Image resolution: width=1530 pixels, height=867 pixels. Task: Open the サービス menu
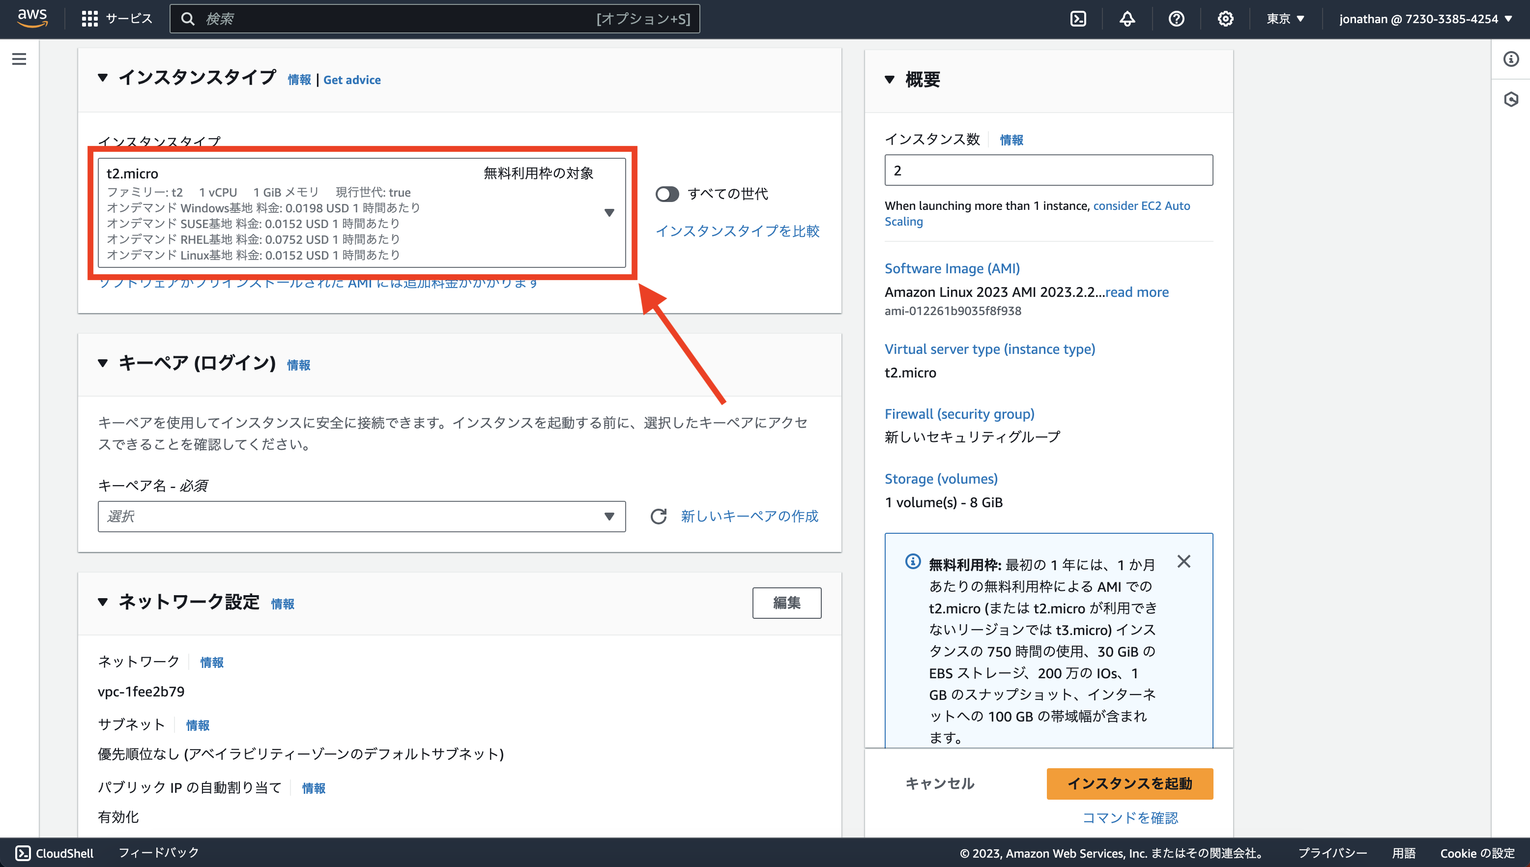(116, 19)
